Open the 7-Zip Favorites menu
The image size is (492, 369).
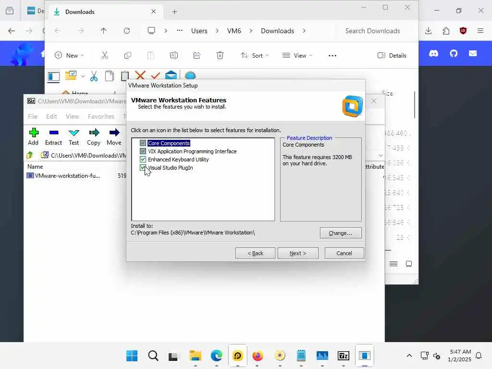[101, 116]
